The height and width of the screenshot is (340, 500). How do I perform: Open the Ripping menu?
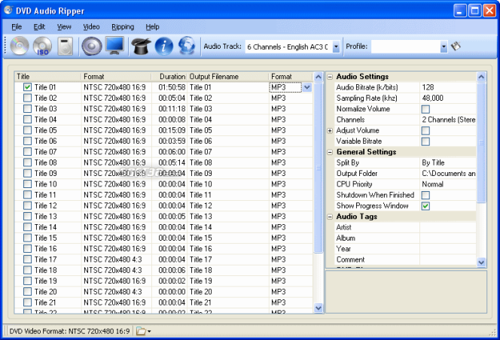123,27
